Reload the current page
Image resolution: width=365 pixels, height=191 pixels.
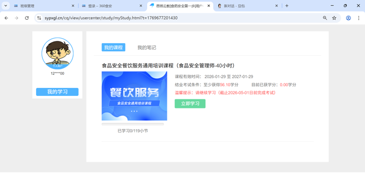pyautogui.click(x=27, y=18)
